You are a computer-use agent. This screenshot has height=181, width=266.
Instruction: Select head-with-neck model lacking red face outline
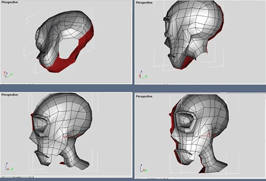[61, 131]
